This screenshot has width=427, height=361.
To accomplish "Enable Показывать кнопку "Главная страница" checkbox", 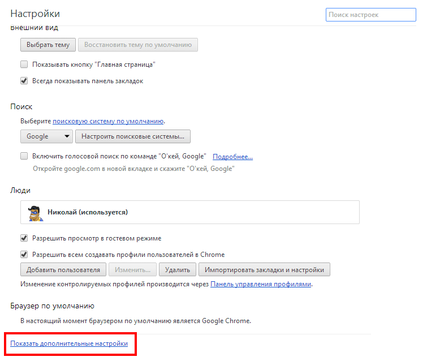I will click(24, 65).
